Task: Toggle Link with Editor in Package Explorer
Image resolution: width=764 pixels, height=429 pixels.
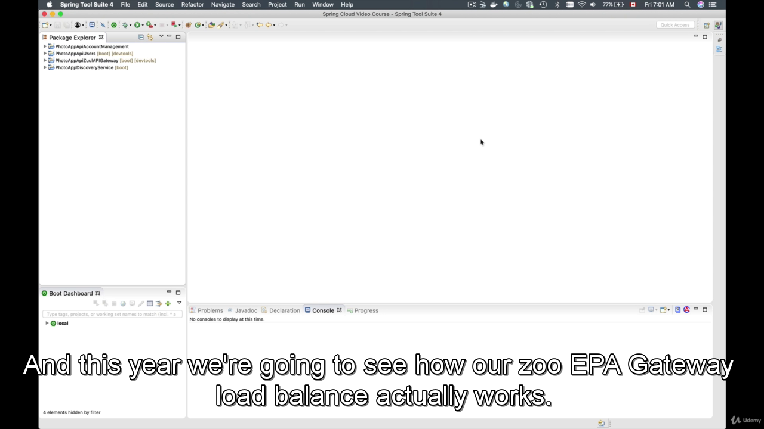Action: point(150,37)
